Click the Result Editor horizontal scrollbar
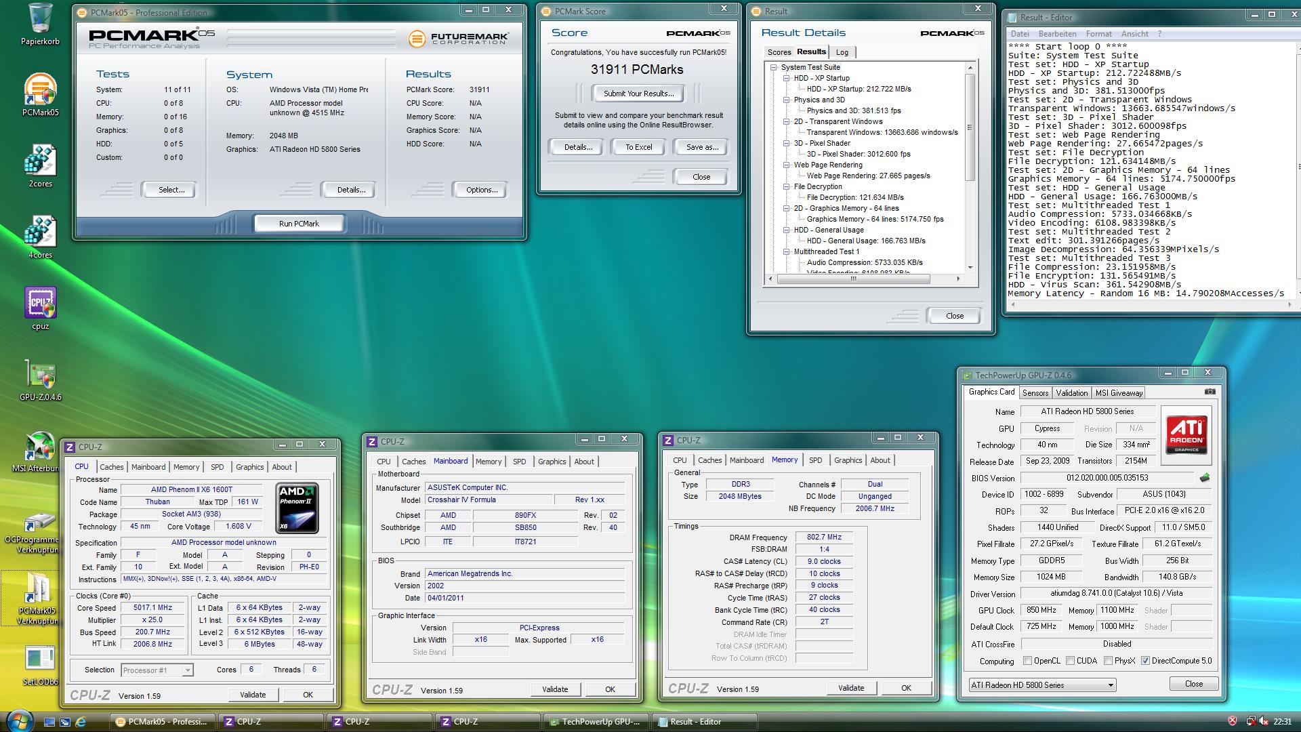This screenshot has height=732, width=1301. tap(1150, 304)
